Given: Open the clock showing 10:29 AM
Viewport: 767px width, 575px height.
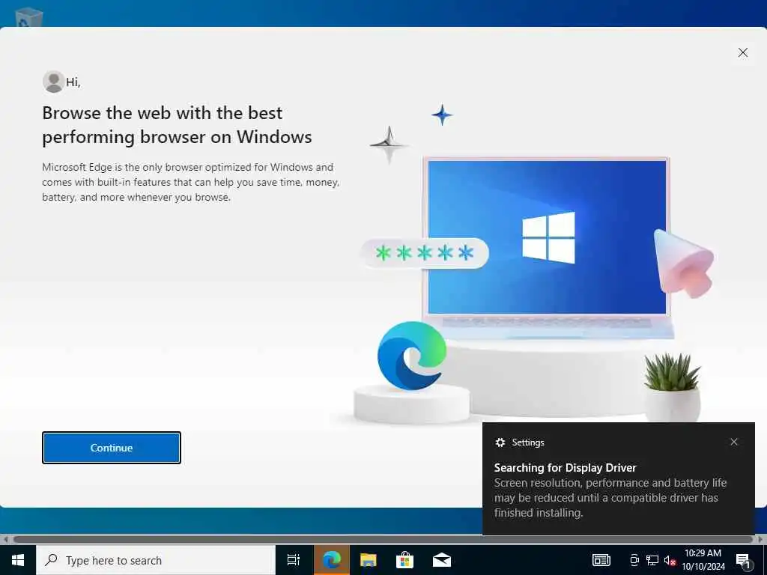Looking at the screenshot, I should pyautogui.click(x=703, y=560).
